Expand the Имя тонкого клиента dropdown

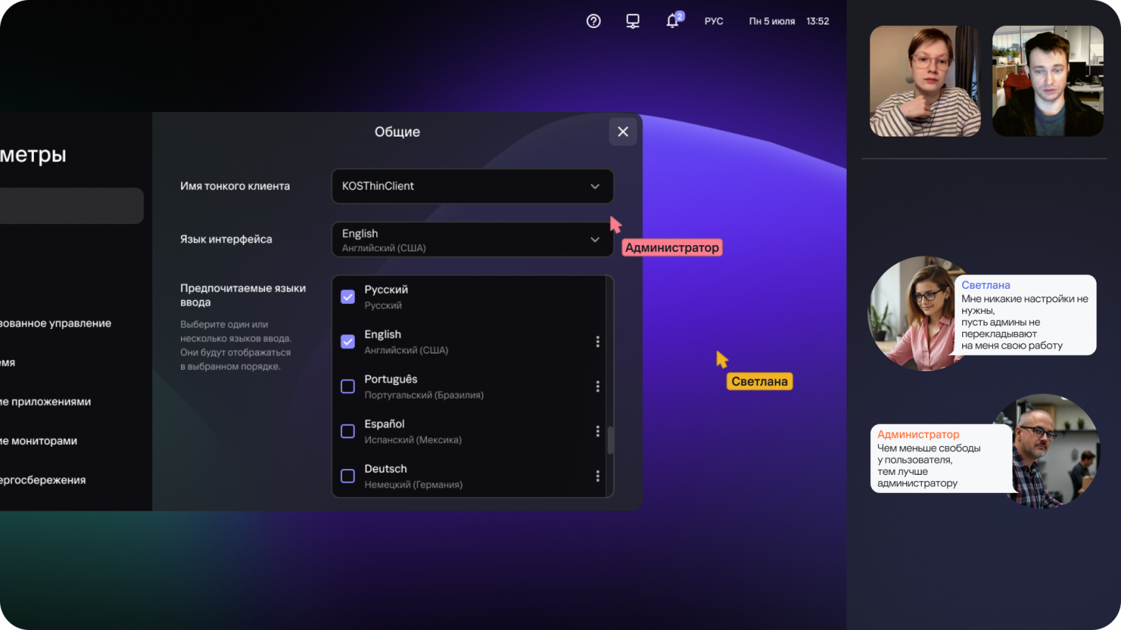tap(472, 186)
